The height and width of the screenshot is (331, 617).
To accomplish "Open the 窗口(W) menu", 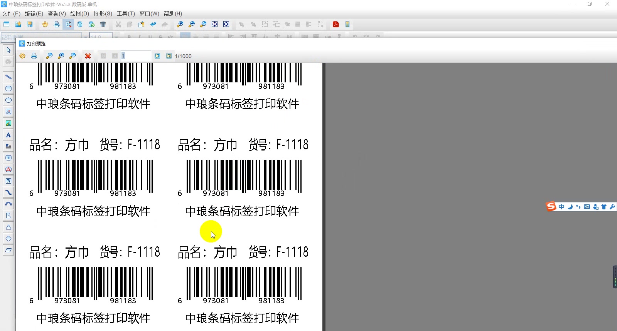I will coord(149,13).
